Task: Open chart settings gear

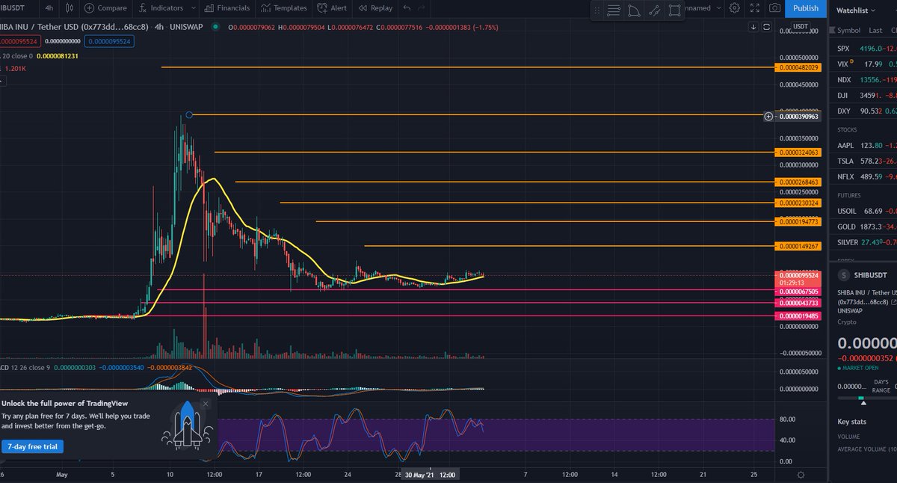Action: click(x=735, y=8)
